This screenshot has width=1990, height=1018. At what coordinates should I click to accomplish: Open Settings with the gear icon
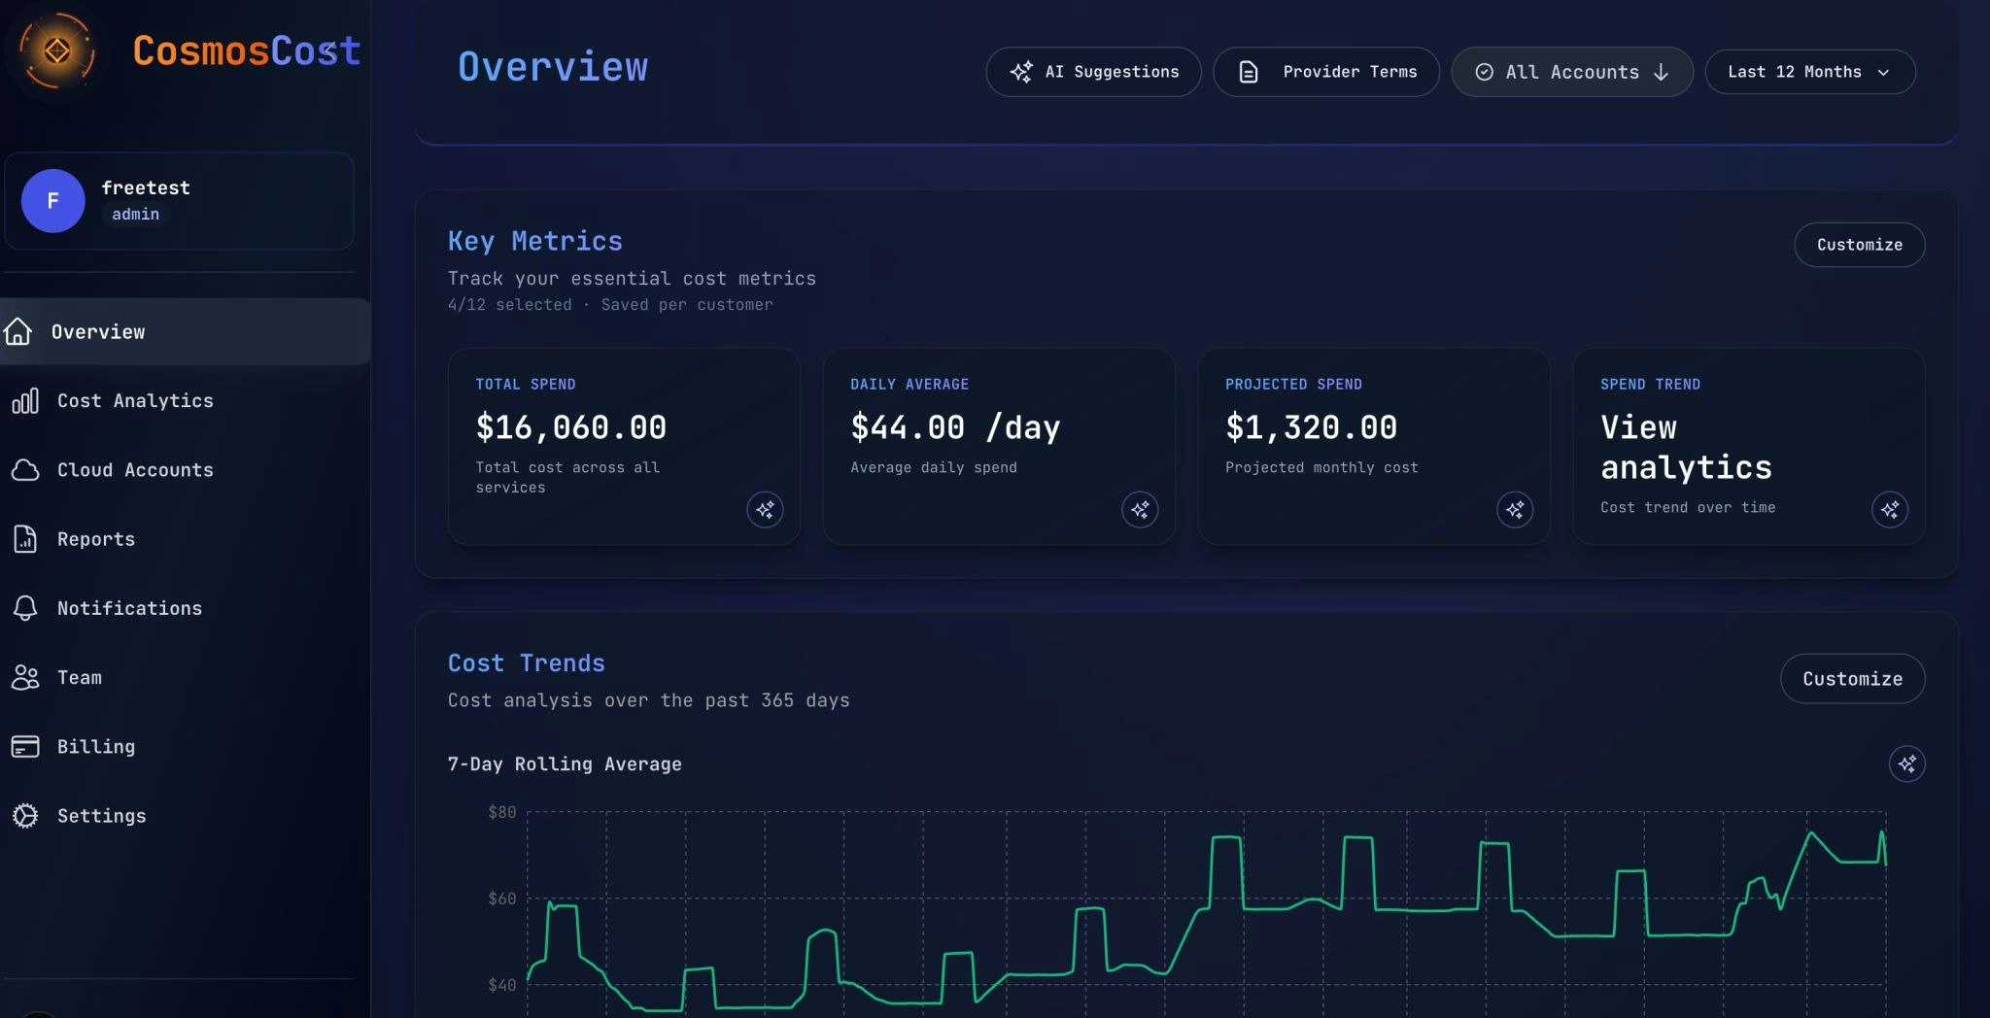[25, 816]
